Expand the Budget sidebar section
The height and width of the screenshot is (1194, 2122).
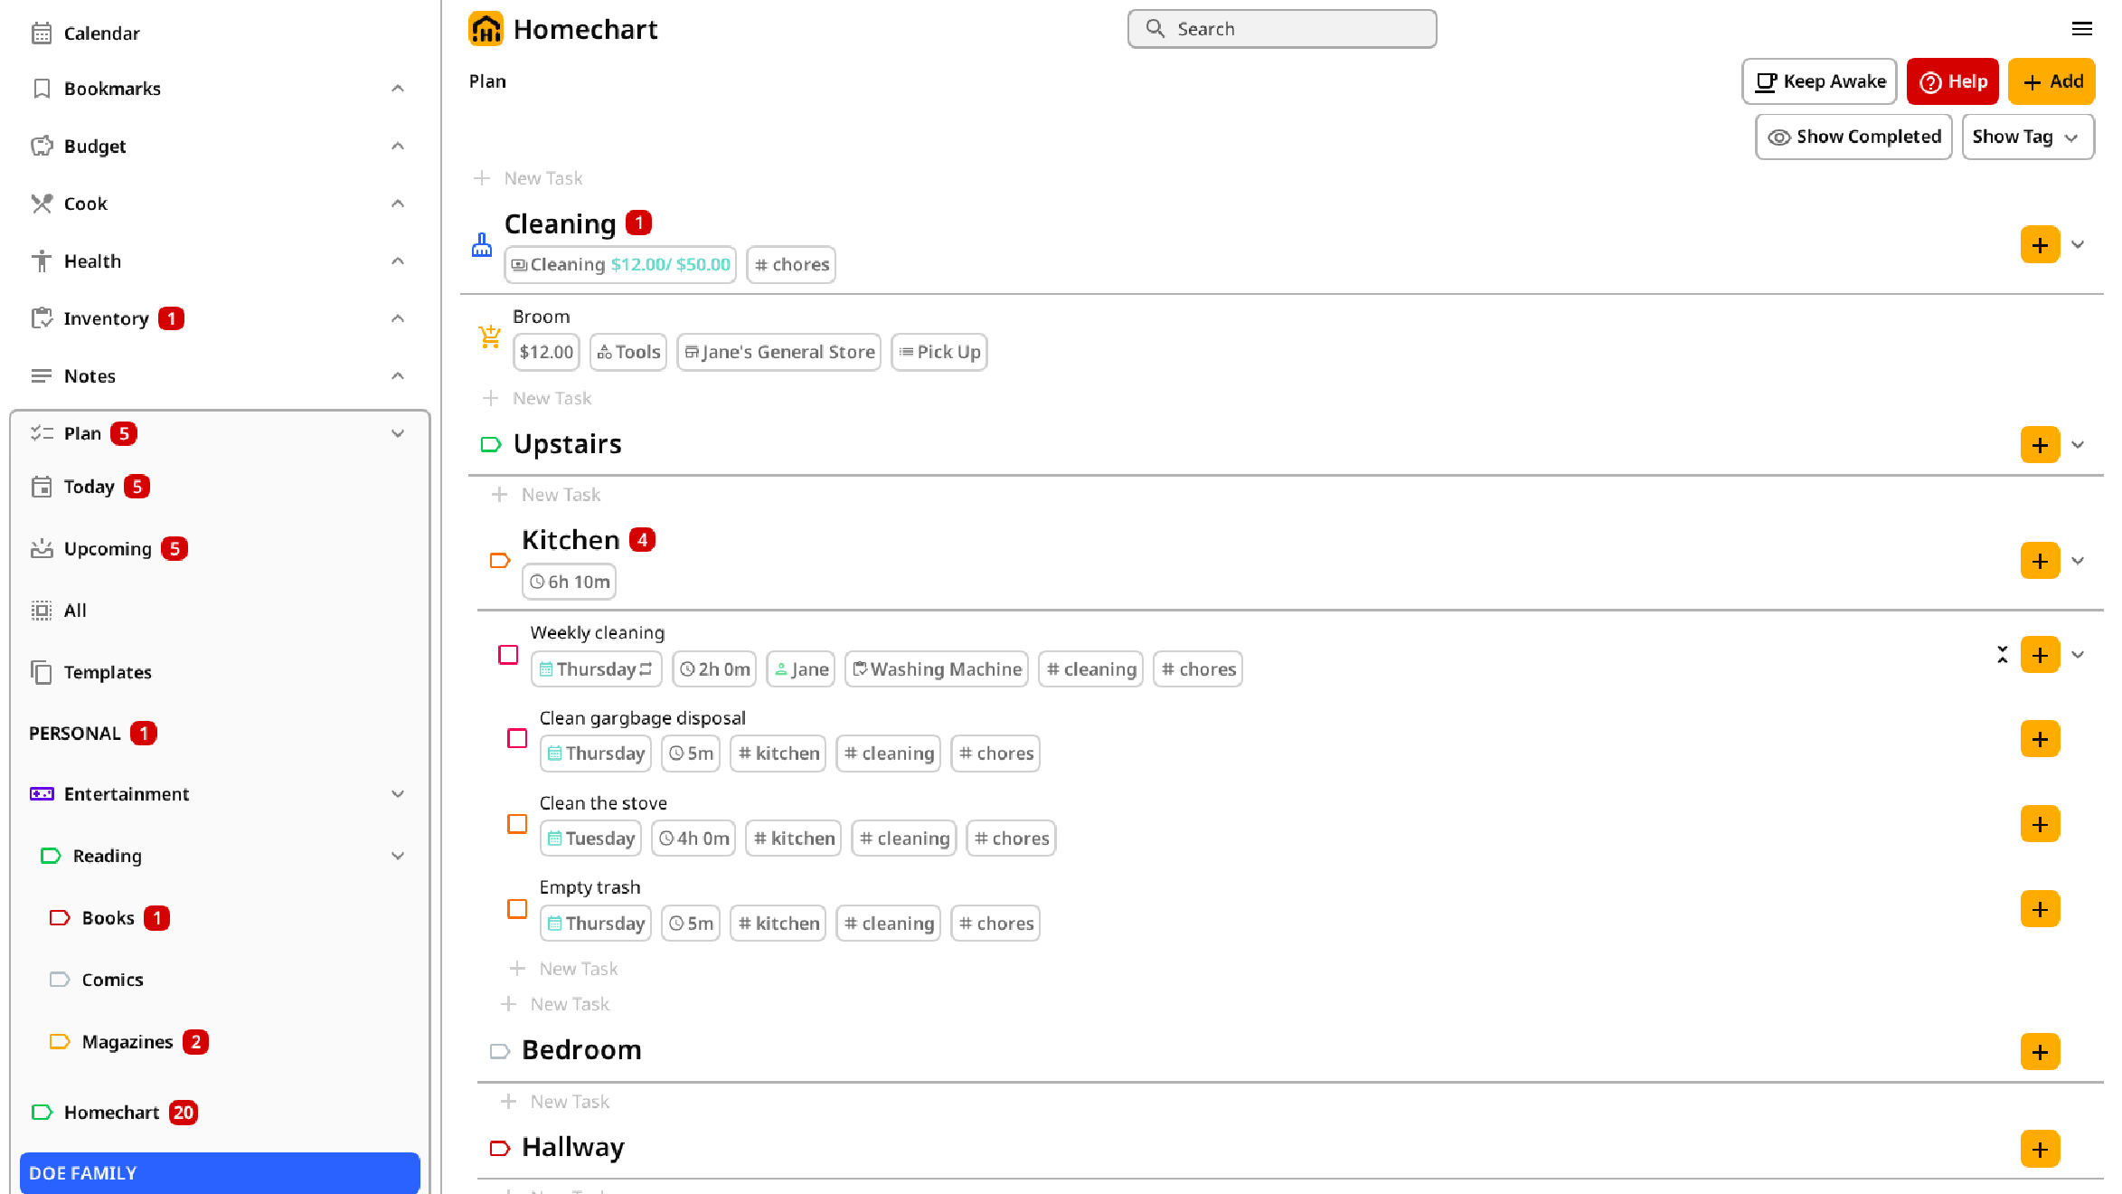[x=397, y=146]
